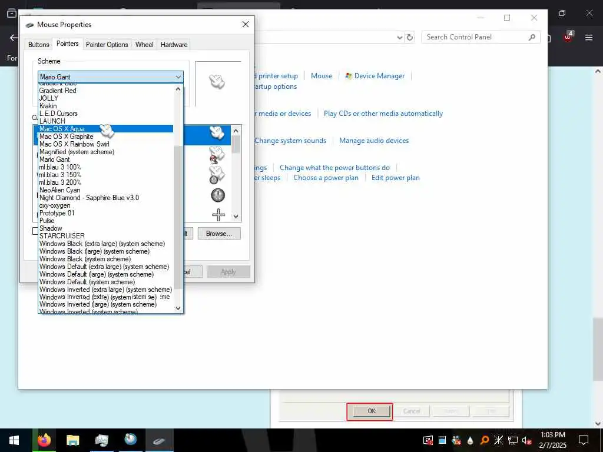Open the Pointer Options tab
The height and width of the screenshot is (452, 603).
pyautogui.click(x=107, y=45)
